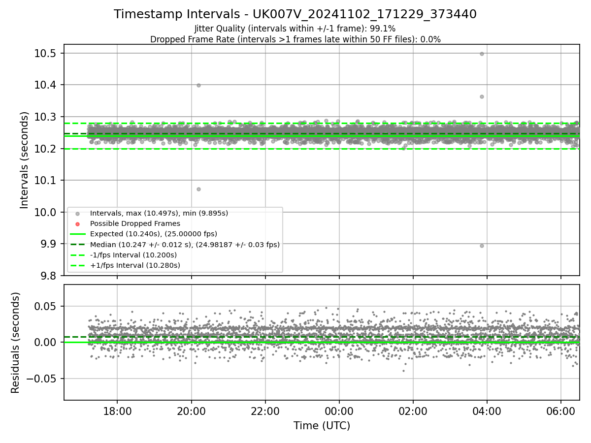Click the low outlier point near 9.9 seconds
This screenshot has width=591, height=443.
(x=482, y=246)
